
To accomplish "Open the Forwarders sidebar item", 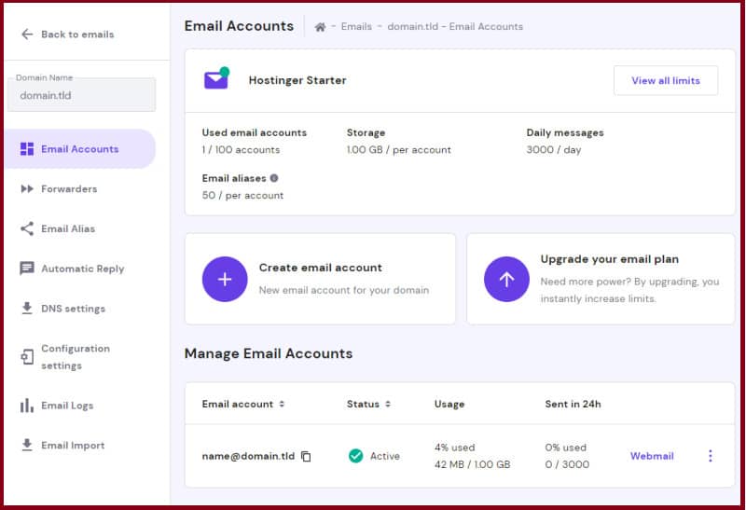I will [69, 189].
